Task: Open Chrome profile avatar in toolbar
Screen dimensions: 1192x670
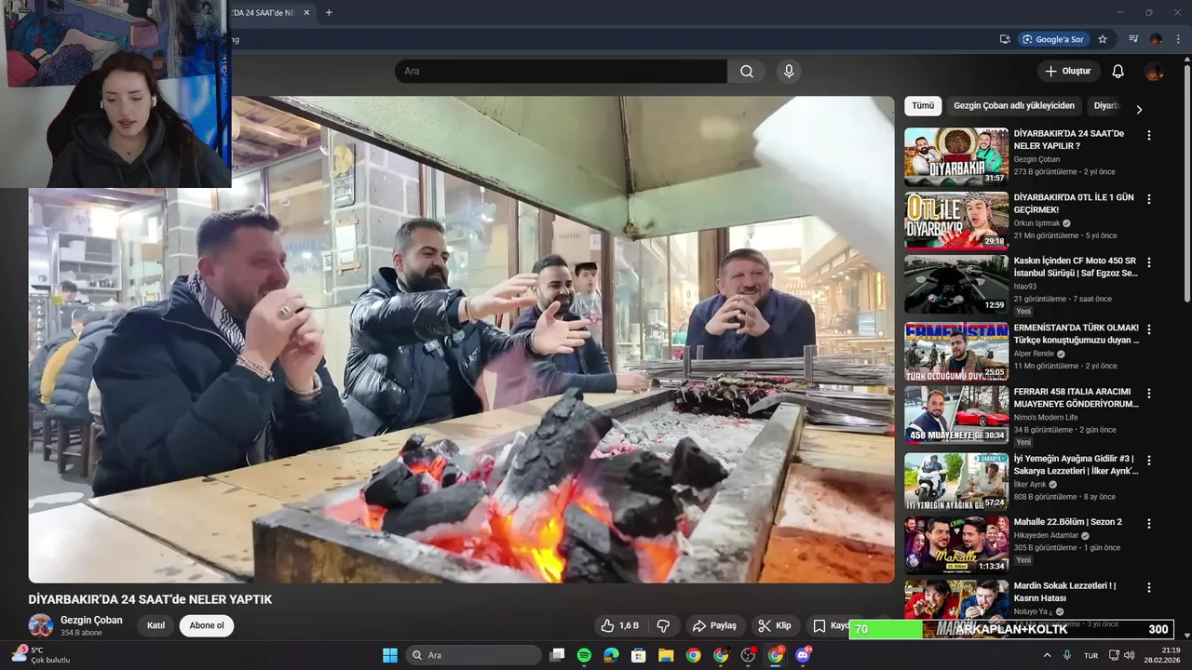Action: [1156, 39]
